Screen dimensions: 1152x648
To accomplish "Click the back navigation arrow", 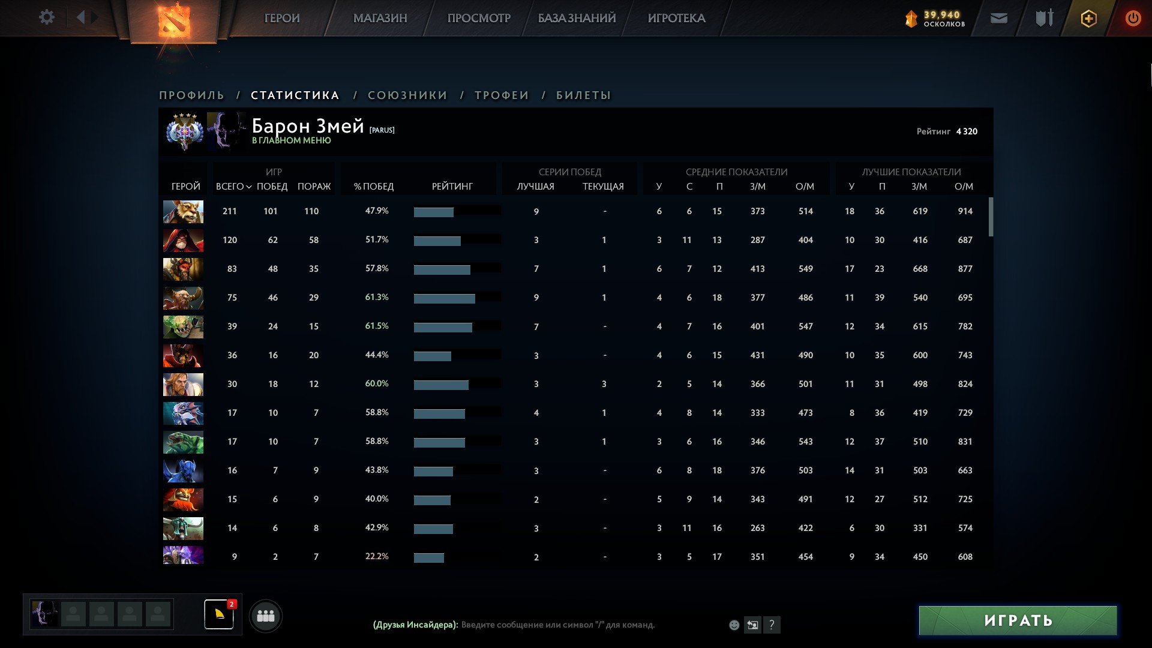I will (80, 17).
